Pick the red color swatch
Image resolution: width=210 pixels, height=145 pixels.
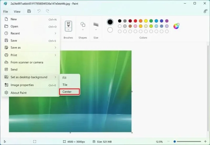[x=135, y=21]
